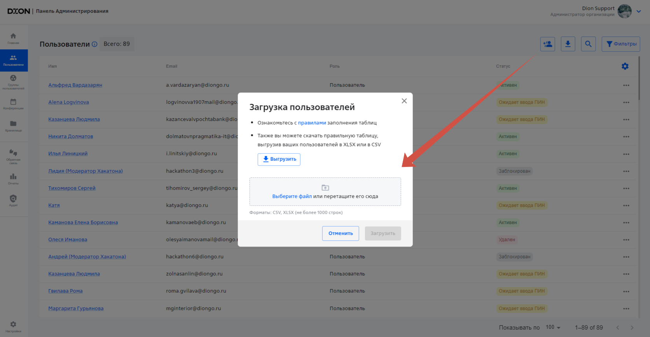Open Обратная связь feedback section
This screenshot has width=650, height=337.
pyautogui.click(x=13, y=155)
